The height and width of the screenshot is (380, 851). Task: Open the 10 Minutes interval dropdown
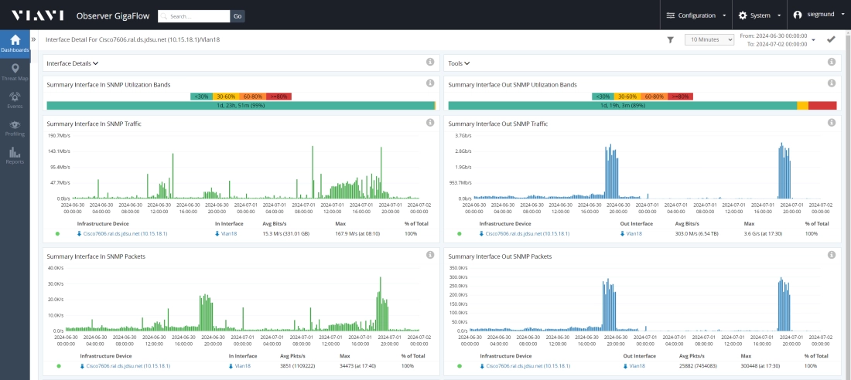pos(709,39)
